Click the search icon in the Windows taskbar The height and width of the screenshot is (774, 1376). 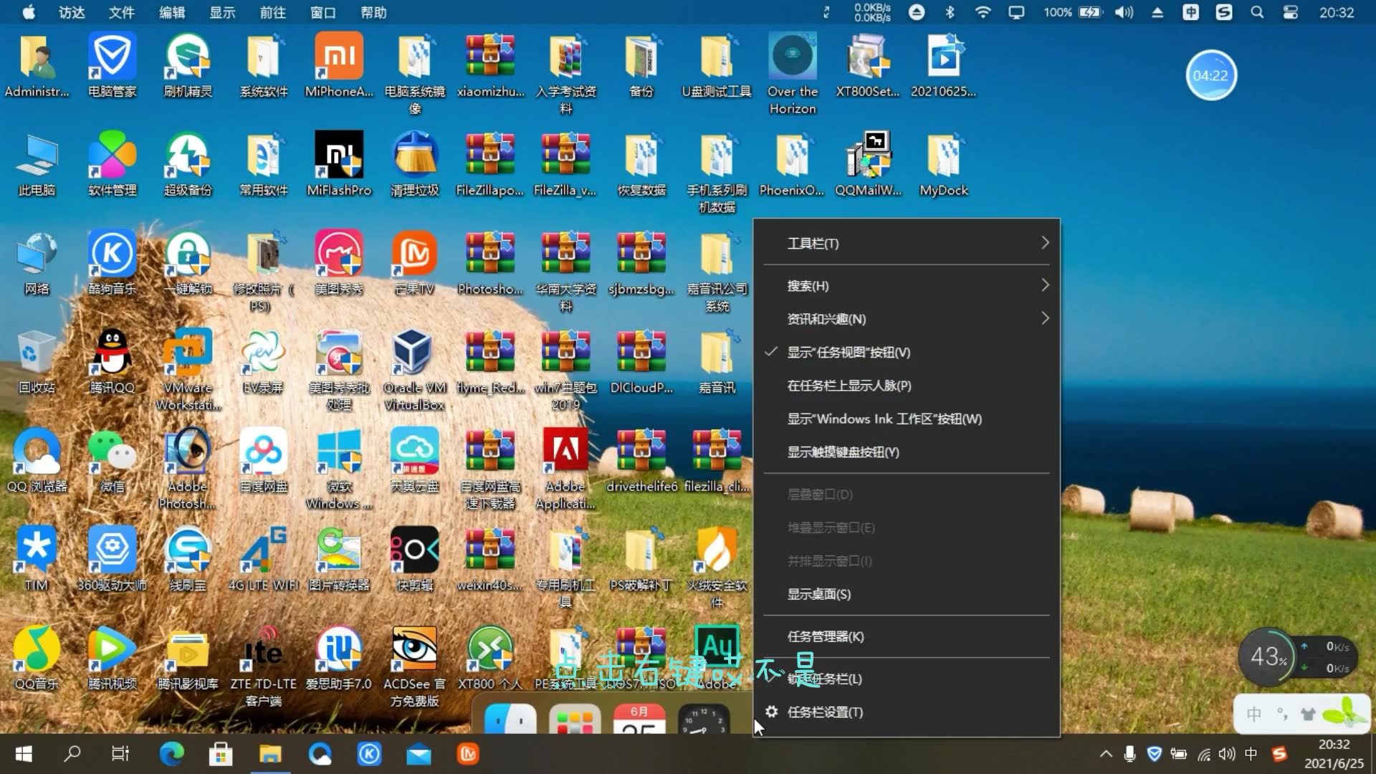coord(72,754)
